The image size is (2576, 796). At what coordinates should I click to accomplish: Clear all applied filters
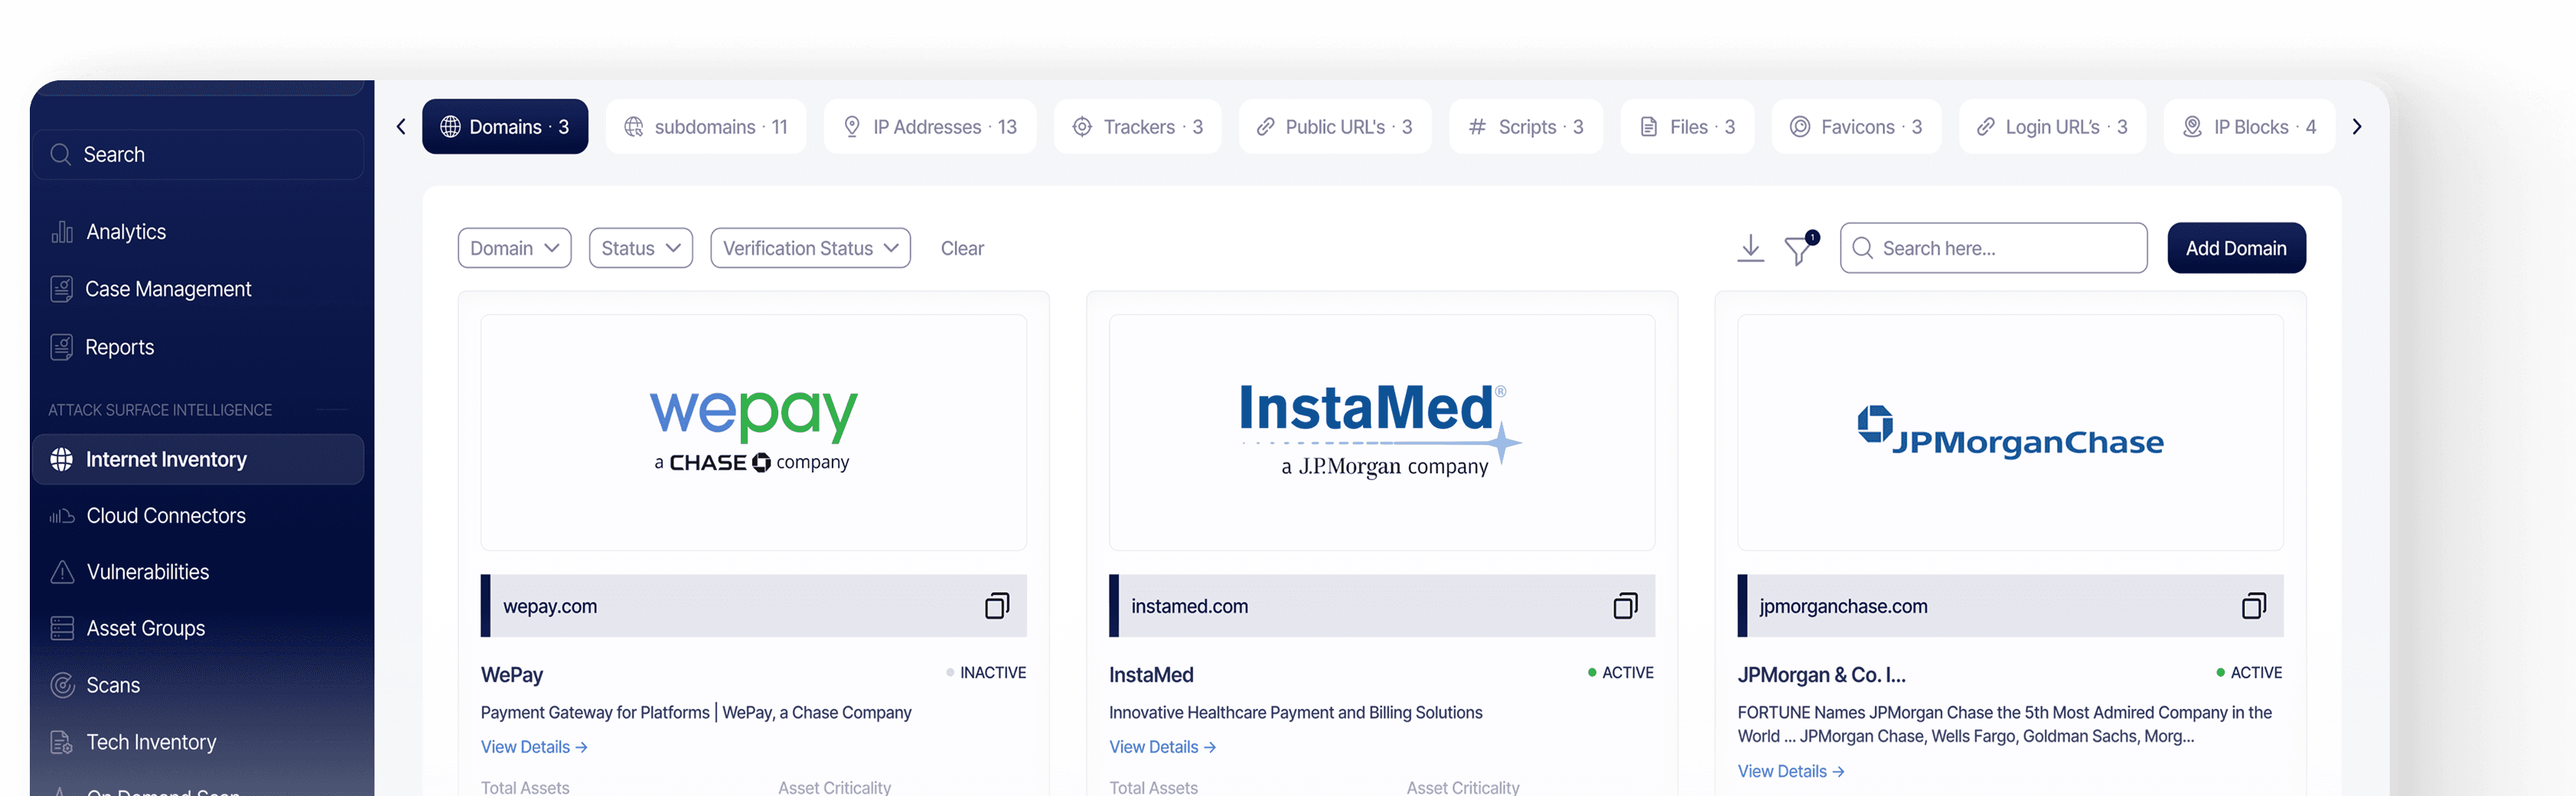click(x=962, y=248)
